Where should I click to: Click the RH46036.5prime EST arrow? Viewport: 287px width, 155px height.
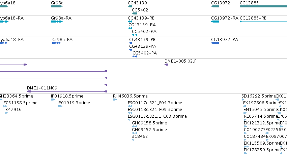point(115,100)
